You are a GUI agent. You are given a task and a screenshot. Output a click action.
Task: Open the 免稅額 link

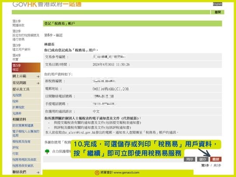(x=17, y=95)
